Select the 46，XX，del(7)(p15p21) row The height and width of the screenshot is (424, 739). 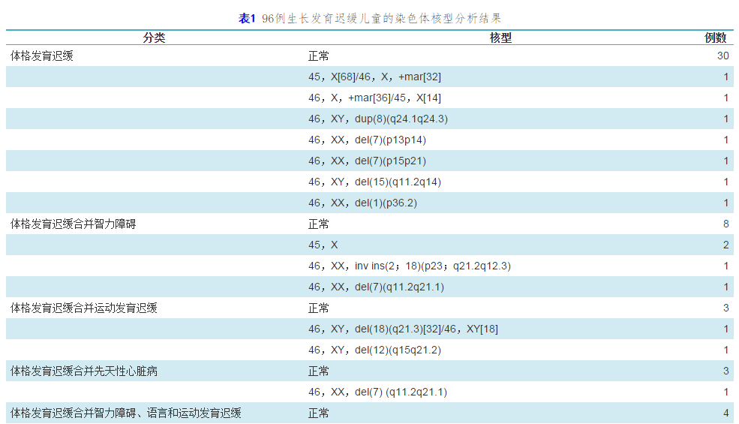[x=367, y=161]
